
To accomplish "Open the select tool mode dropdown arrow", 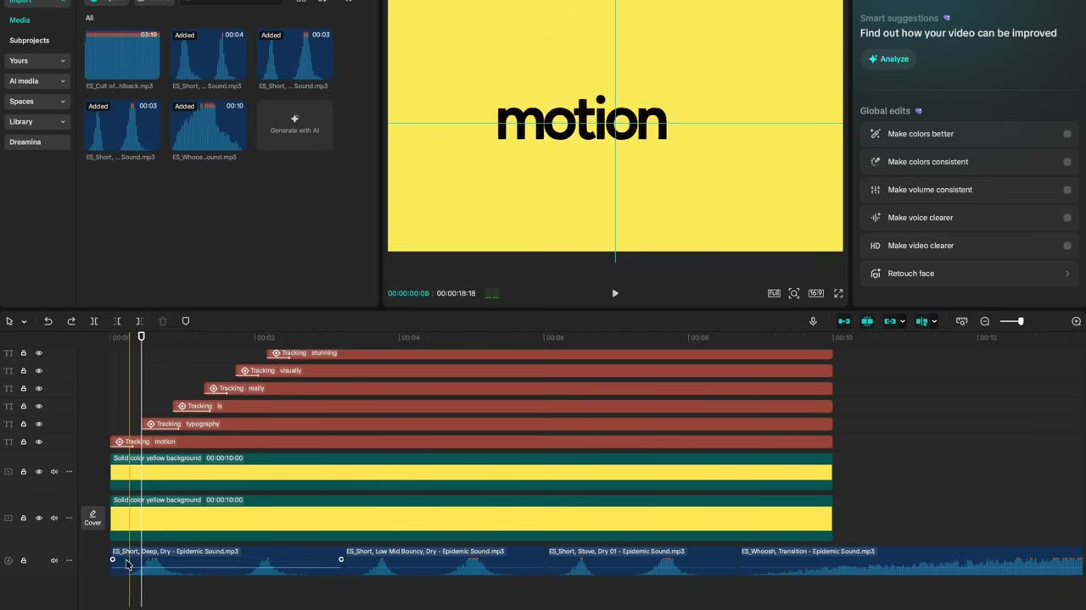I will pyautogui.click(x=24, y=322).
